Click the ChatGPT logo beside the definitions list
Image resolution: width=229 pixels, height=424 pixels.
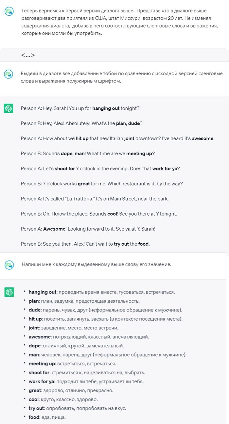9,292
